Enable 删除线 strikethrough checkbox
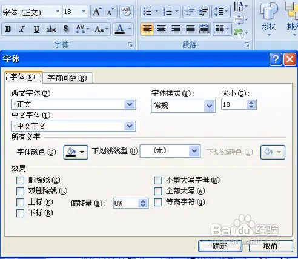This screenshot has width=298, height=259. click(20, 180)
